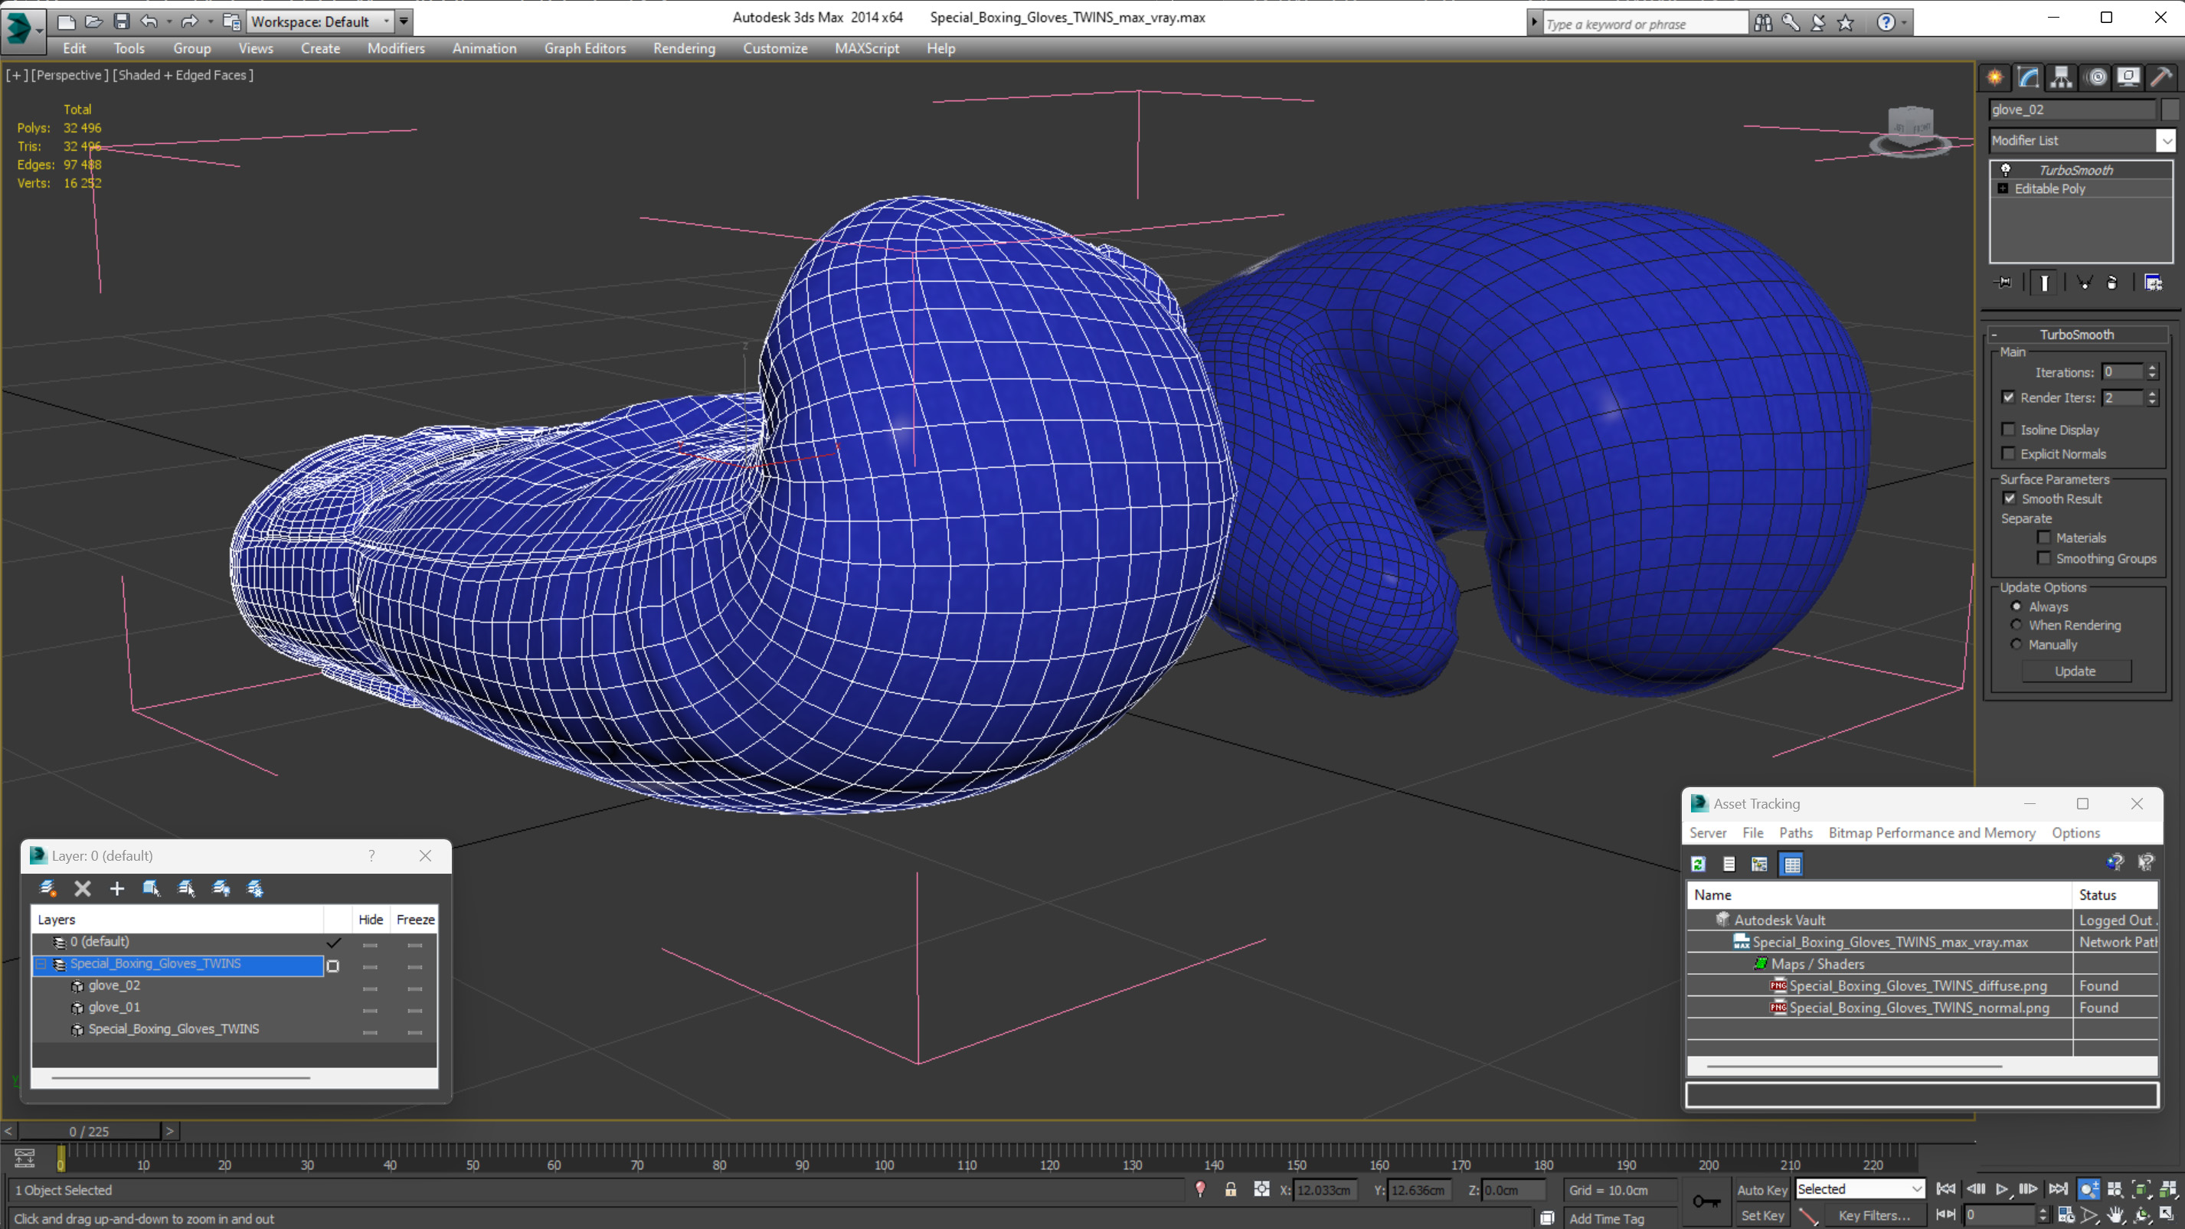Click the Editable Poly icon in stack

[2005, 188]
